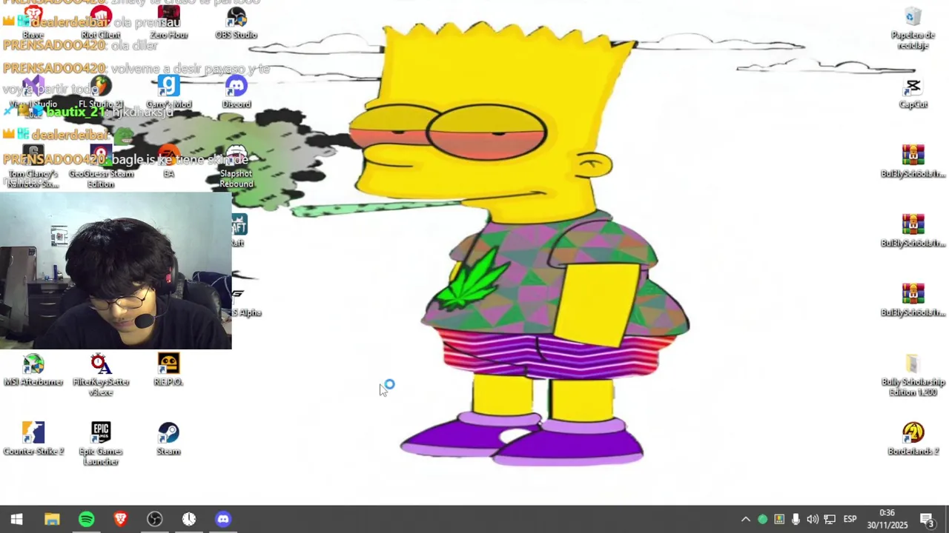Click the EA app desktop icon
949x533 pixels.
pyautogui.click(x=168, y=160)
